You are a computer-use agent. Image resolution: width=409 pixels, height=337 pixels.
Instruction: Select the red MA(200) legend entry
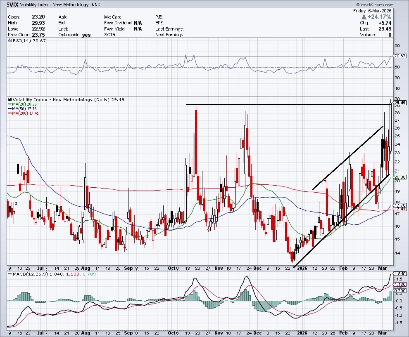pos(22,113)
